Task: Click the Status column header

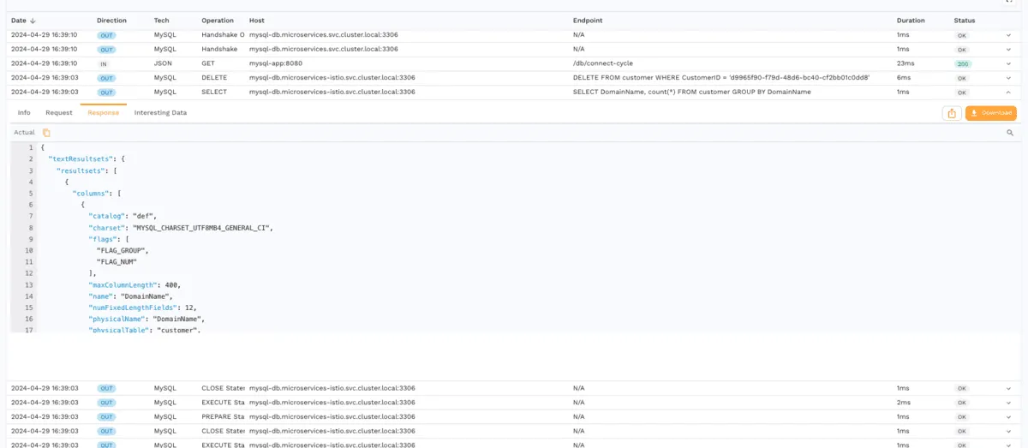Action: [965, 20]
